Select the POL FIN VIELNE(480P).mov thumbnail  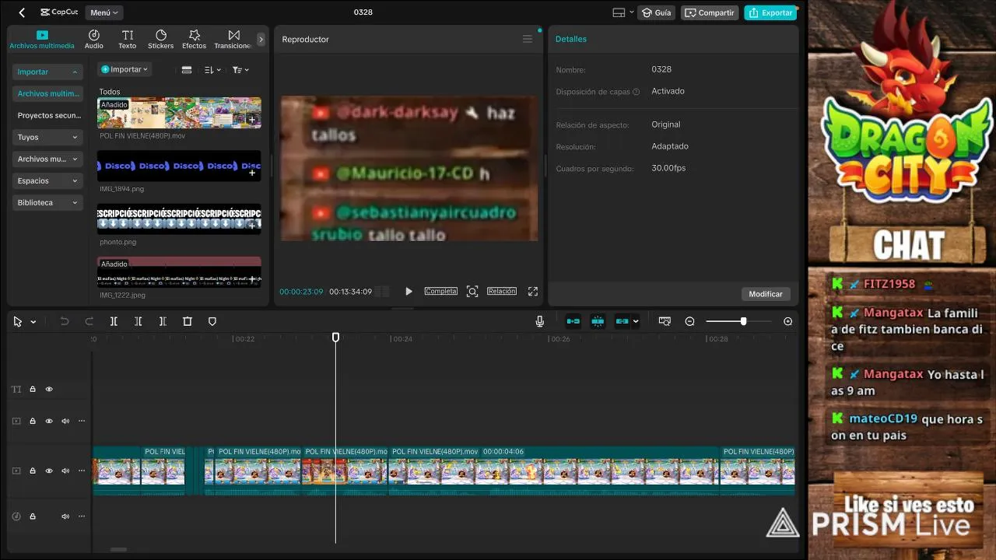click(x=179, y=113)
